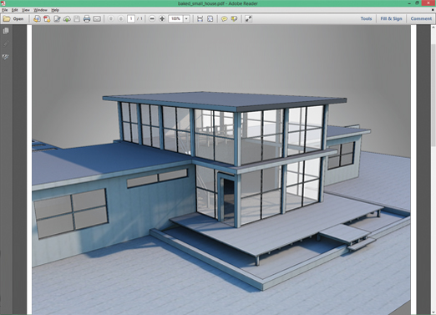Zoom in with the plus icon
This screenshot has width=436, height=315.
point(162,19)
